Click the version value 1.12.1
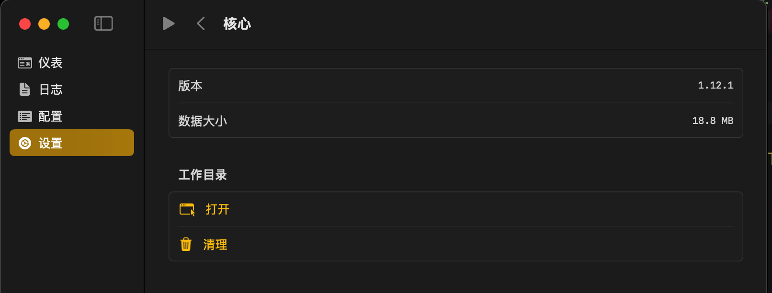 (715, 86)
